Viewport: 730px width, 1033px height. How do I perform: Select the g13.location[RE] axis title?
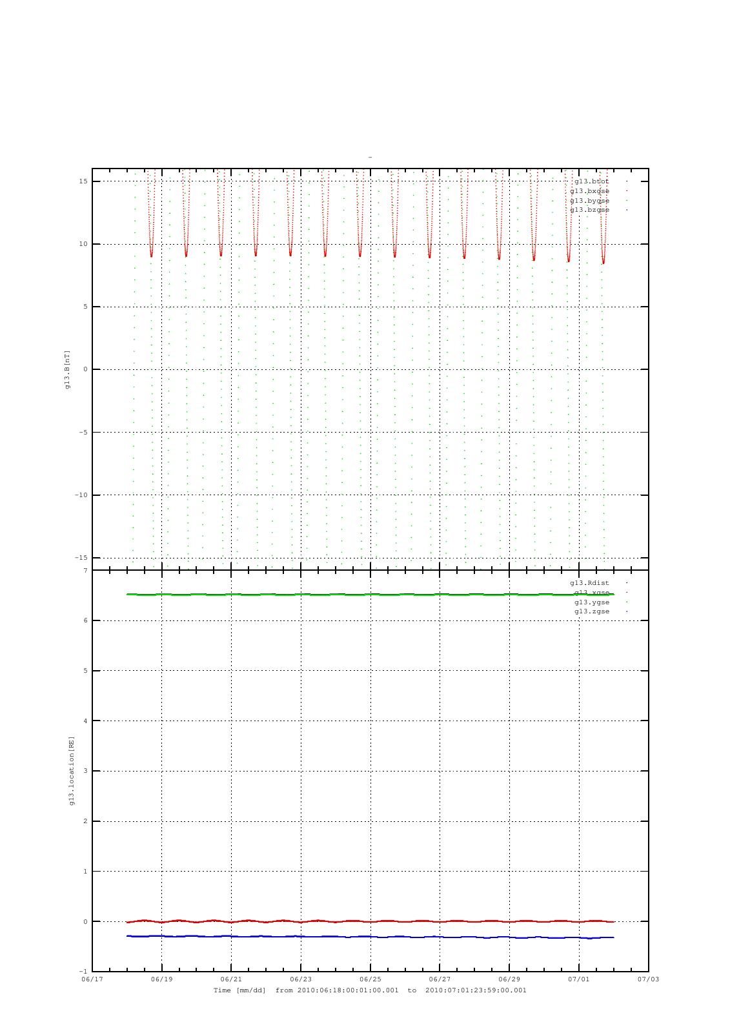72,771
